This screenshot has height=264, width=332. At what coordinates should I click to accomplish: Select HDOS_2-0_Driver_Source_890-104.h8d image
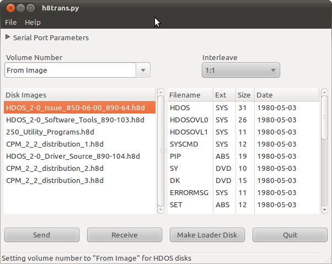73,156
